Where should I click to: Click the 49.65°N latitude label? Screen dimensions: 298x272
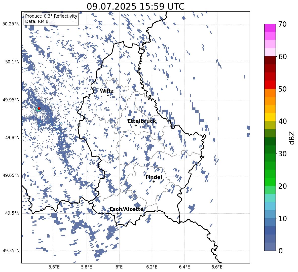[x=11, y=175]
